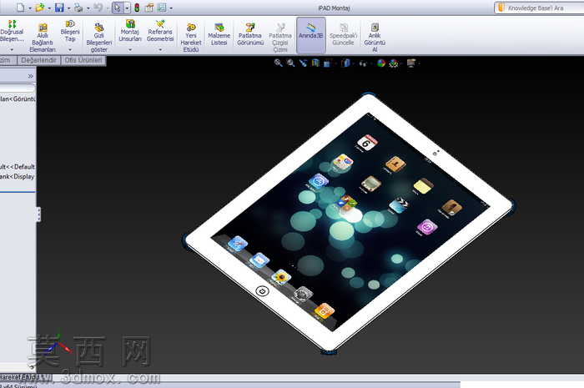Click the Save floppy disk icon
This screenshot has width=584, height=388.
59,8
